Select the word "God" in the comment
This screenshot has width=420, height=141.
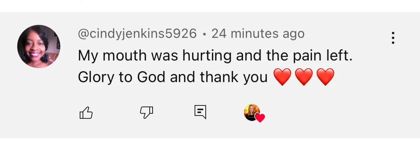coord(151,77)
